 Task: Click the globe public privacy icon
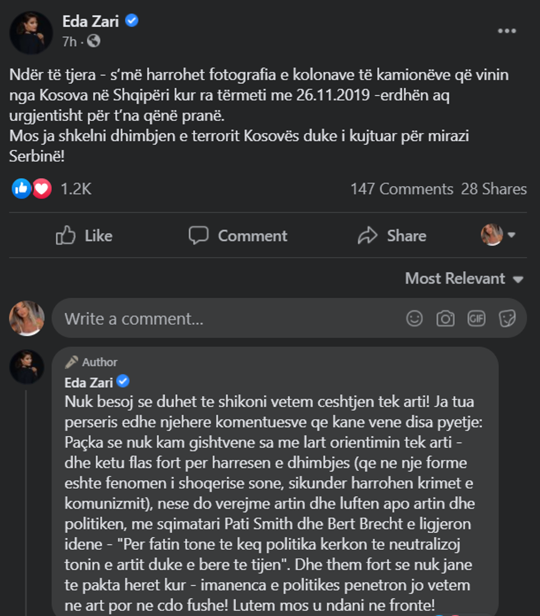[x=94, y=41]
